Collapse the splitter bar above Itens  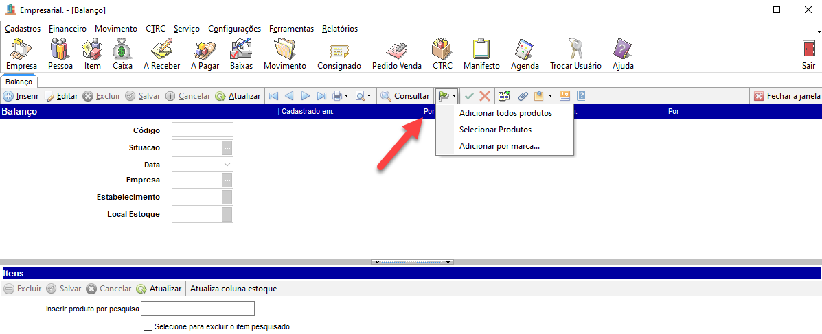pyautogui.click(x=412, y=262)
